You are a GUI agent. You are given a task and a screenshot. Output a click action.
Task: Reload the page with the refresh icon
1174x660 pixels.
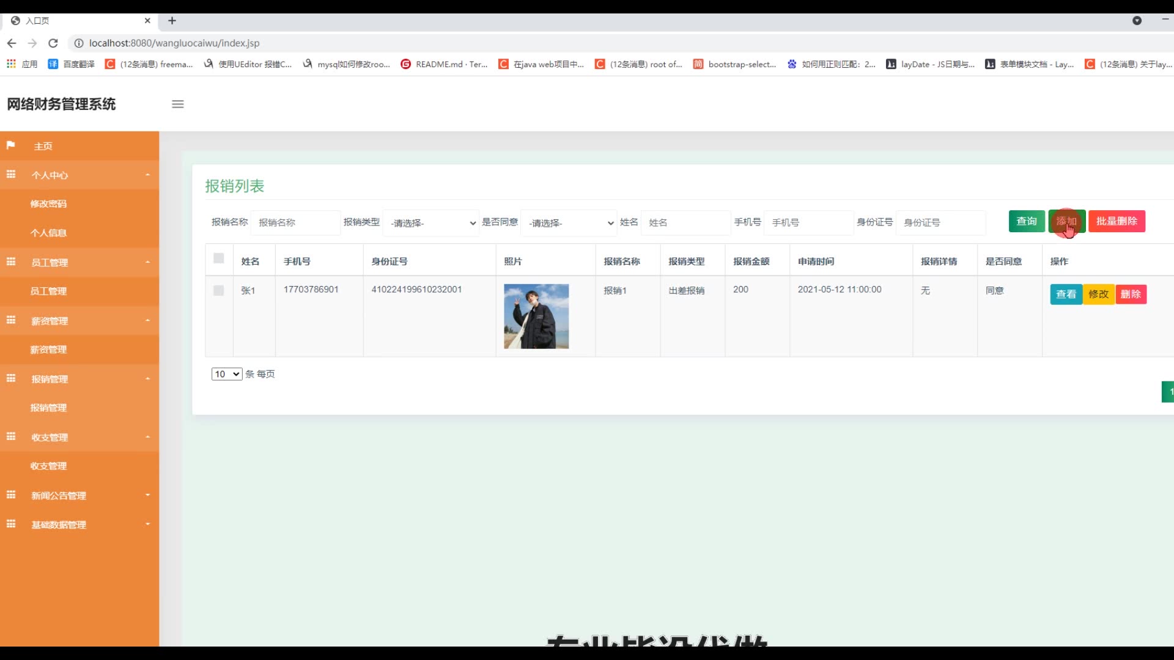(53, 43)
